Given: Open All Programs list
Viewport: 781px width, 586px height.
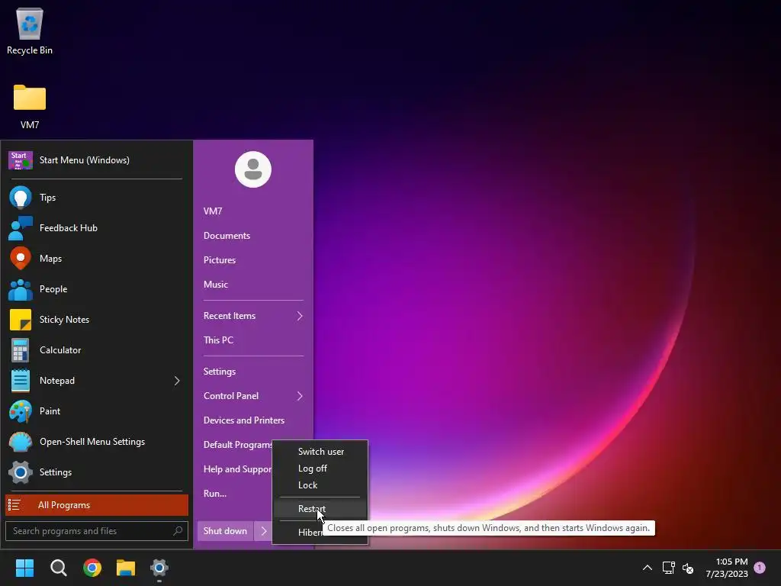Looking at the screenshot, I should (x=97, y=505).
